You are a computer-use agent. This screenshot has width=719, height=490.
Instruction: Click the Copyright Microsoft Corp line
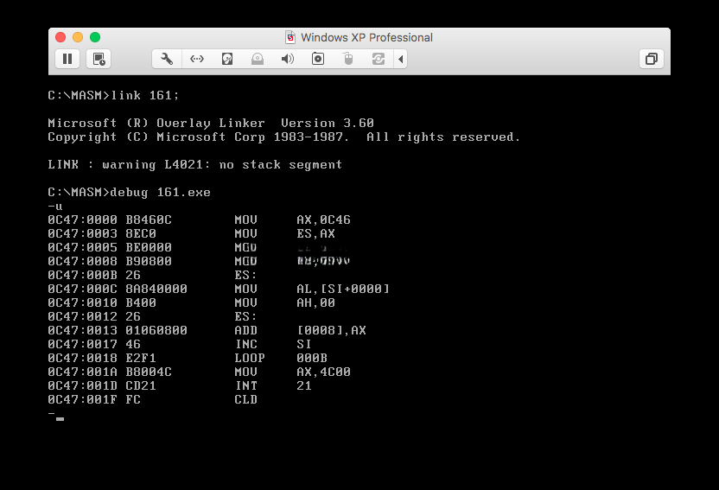(283, 137)
